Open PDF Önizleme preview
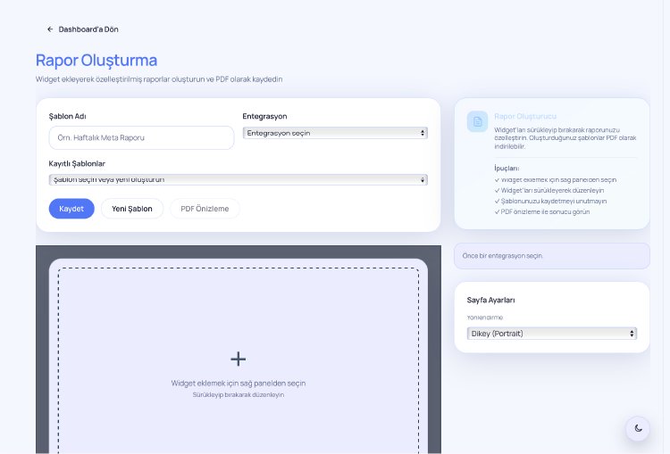Viewport: 670px width, 454px height. click(205, 209)
